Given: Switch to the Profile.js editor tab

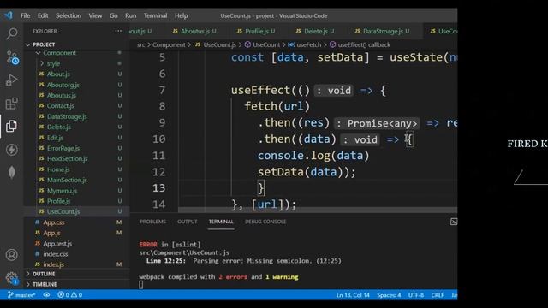Looking at the screenshot, I should click(x=256, y=31).
